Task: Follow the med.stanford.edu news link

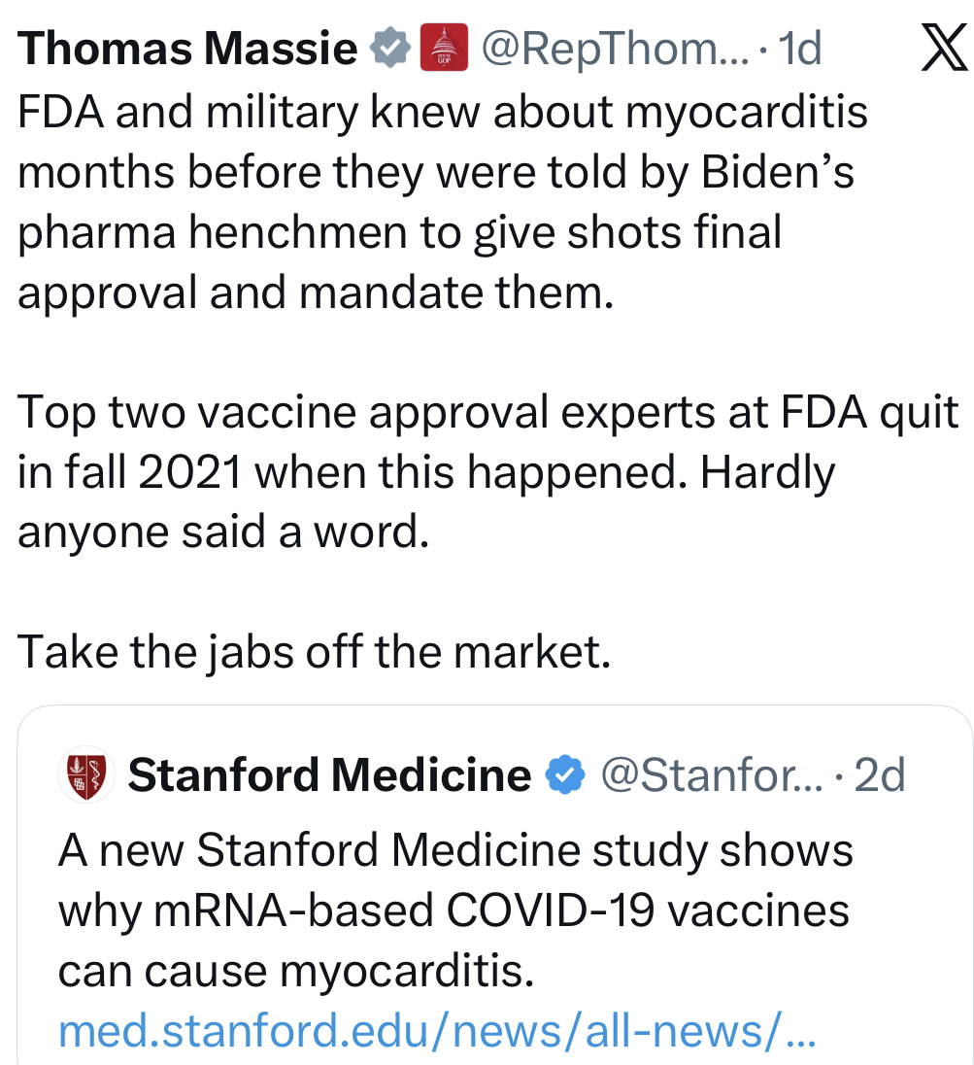Action: [437, 1032]
